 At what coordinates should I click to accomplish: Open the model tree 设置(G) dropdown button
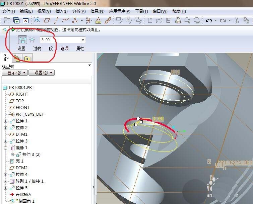coord(42,73)
